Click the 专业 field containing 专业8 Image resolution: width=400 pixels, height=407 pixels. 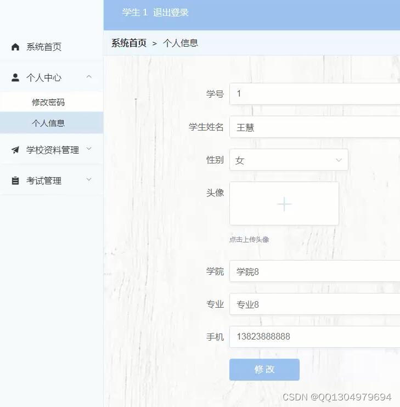pyautogui.click(x=316, y=304)
